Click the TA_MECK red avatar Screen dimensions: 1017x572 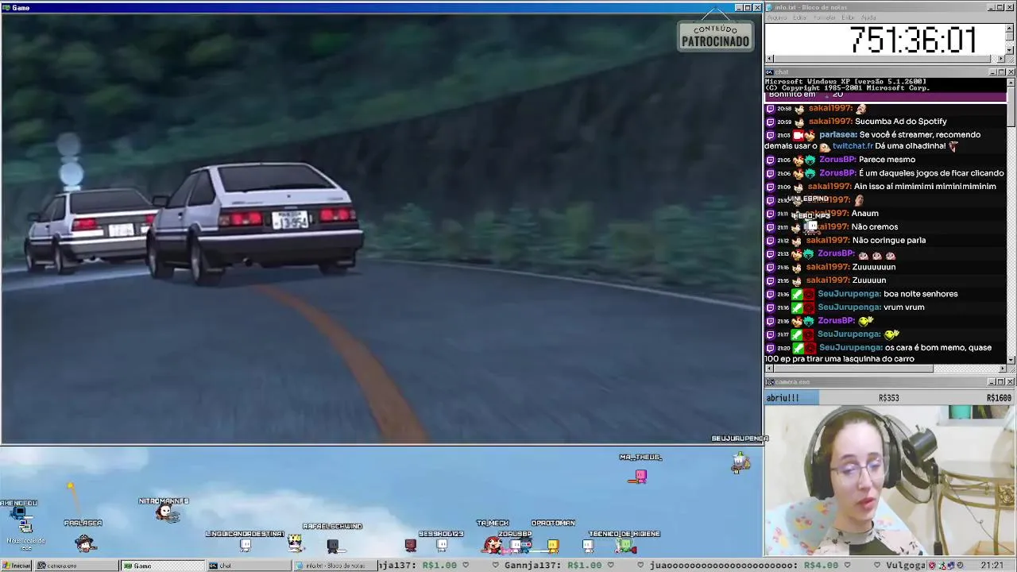(493, 544)
